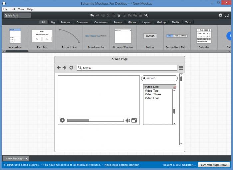
Task: Select the Forms library category tab
Action: (x=118, y=22)
